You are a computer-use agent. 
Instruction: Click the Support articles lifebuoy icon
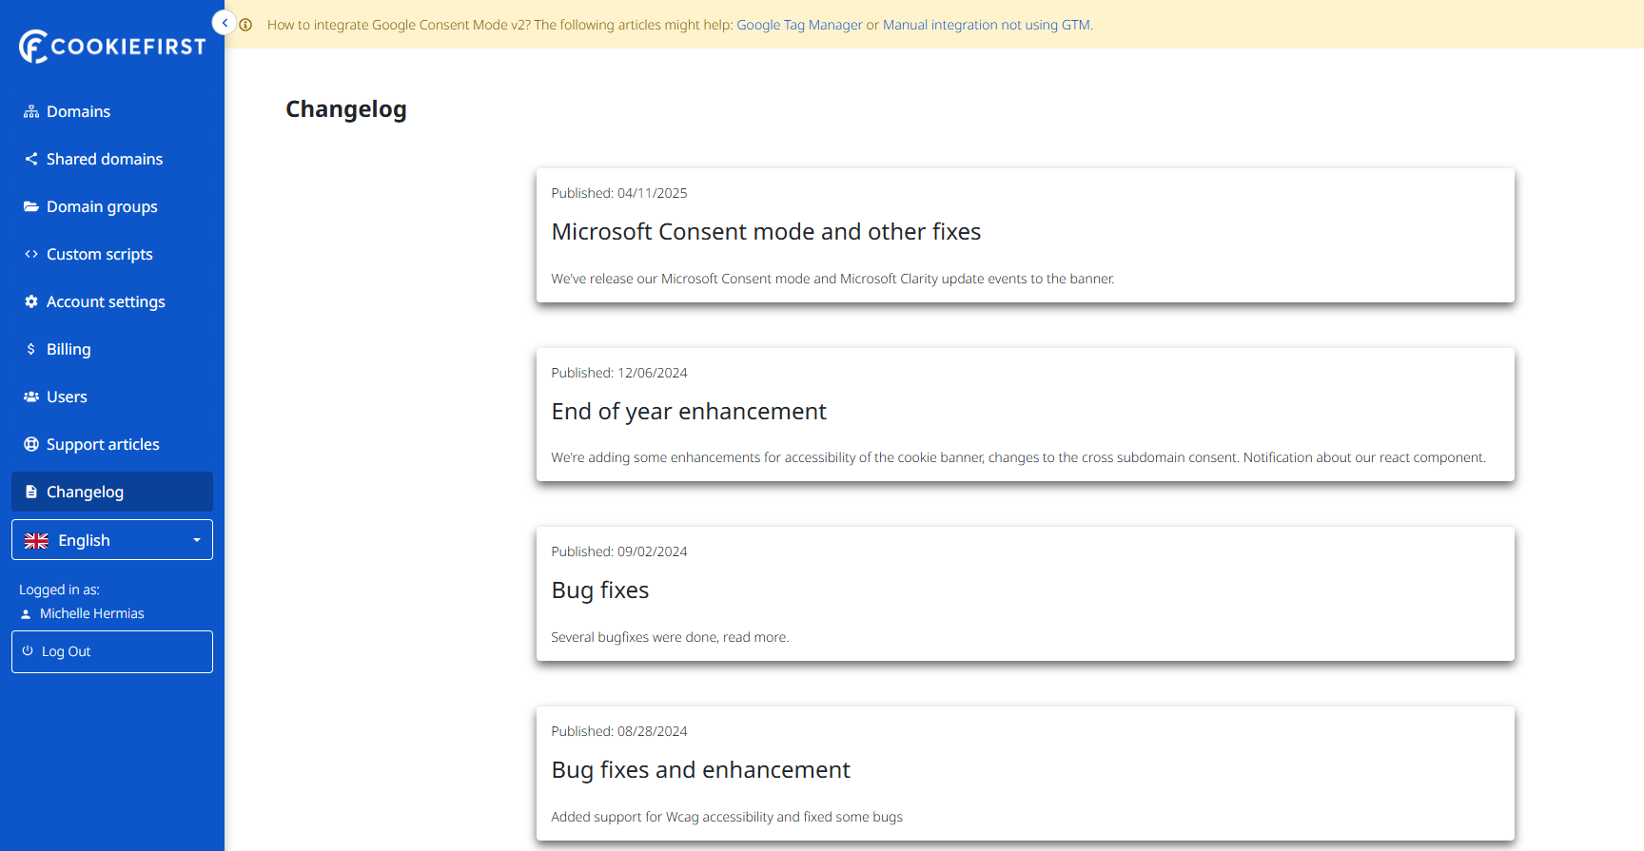pos(31,445)
